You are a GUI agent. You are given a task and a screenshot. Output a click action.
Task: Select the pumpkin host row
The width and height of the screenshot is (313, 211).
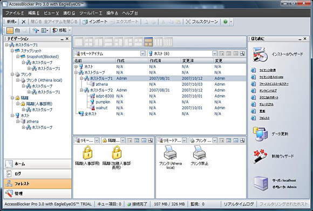(x=159, y=102)
